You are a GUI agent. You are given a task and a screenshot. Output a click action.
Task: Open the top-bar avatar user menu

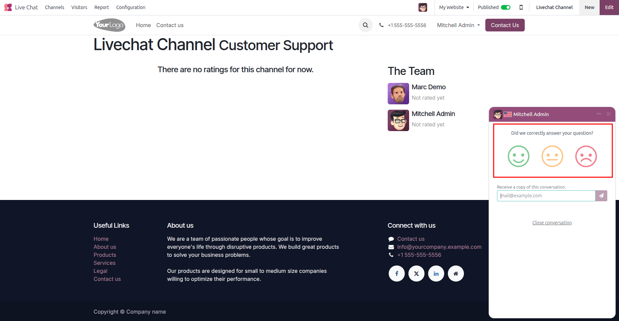[422, 7]
